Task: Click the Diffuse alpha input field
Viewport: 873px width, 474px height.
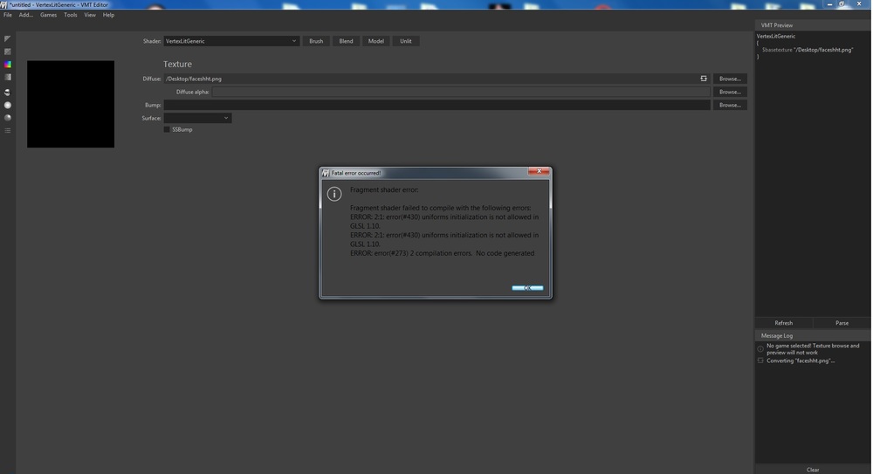Action: coord(461,92)
